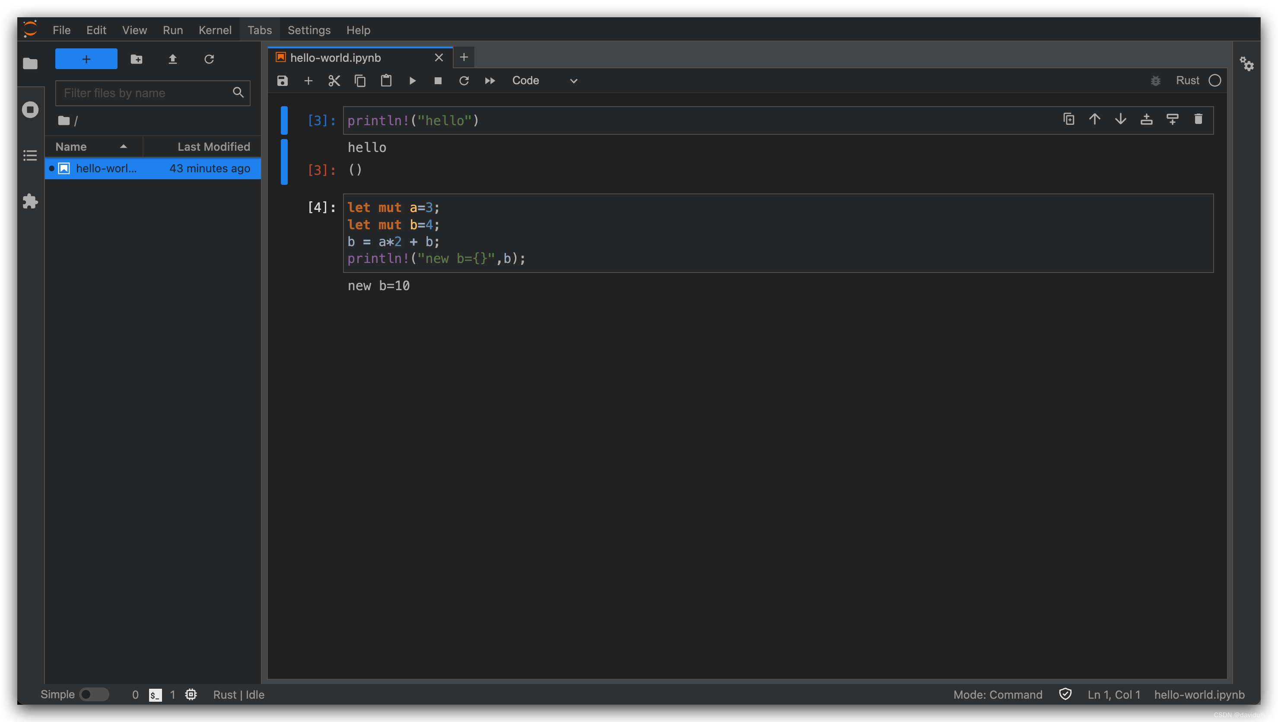Move the cell down

[x=1120, y=120]
